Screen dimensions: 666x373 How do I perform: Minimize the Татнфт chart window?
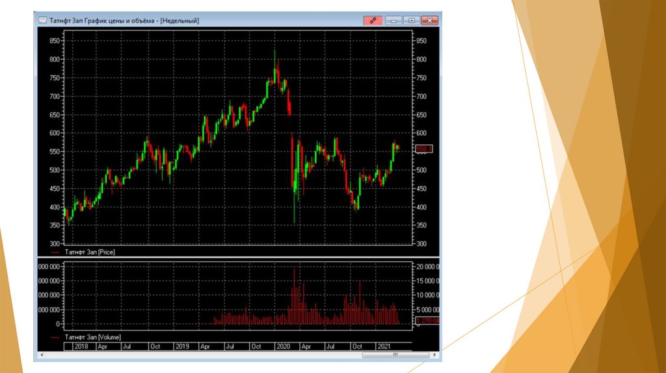(393, 21)
